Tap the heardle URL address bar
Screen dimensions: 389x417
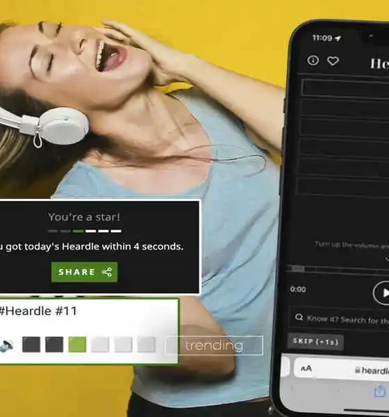pyautogui.click(x=342, y=369)
